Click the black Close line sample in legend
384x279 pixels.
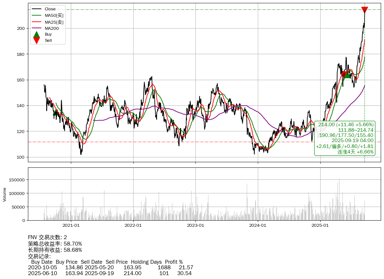(x=37, y=9)
